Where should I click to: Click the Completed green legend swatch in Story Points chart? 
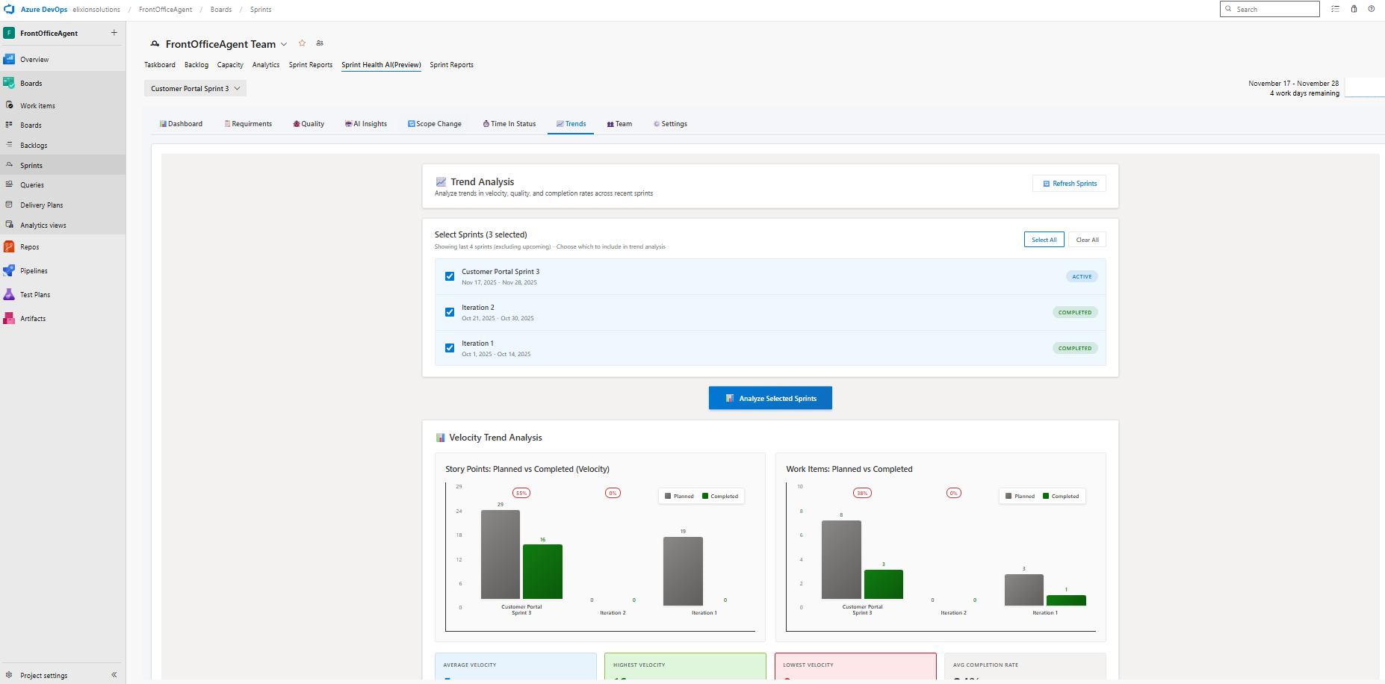click(705, 496)
